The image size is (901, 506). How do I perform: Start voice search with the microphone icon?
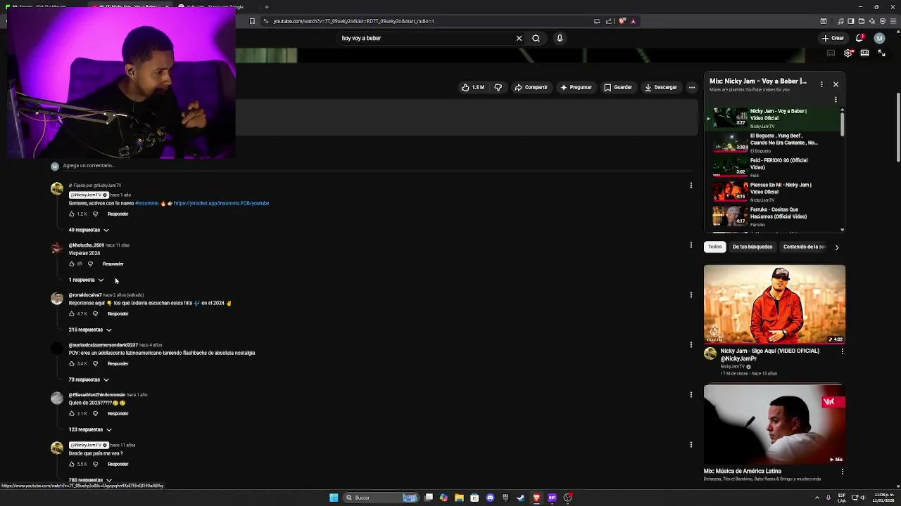(560, 38)
